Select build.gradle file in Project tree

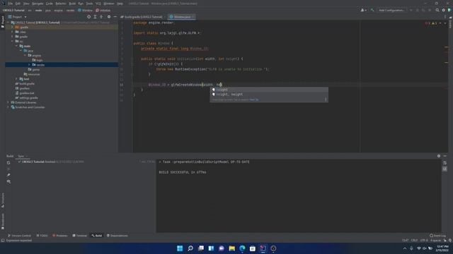click(25, 83)
